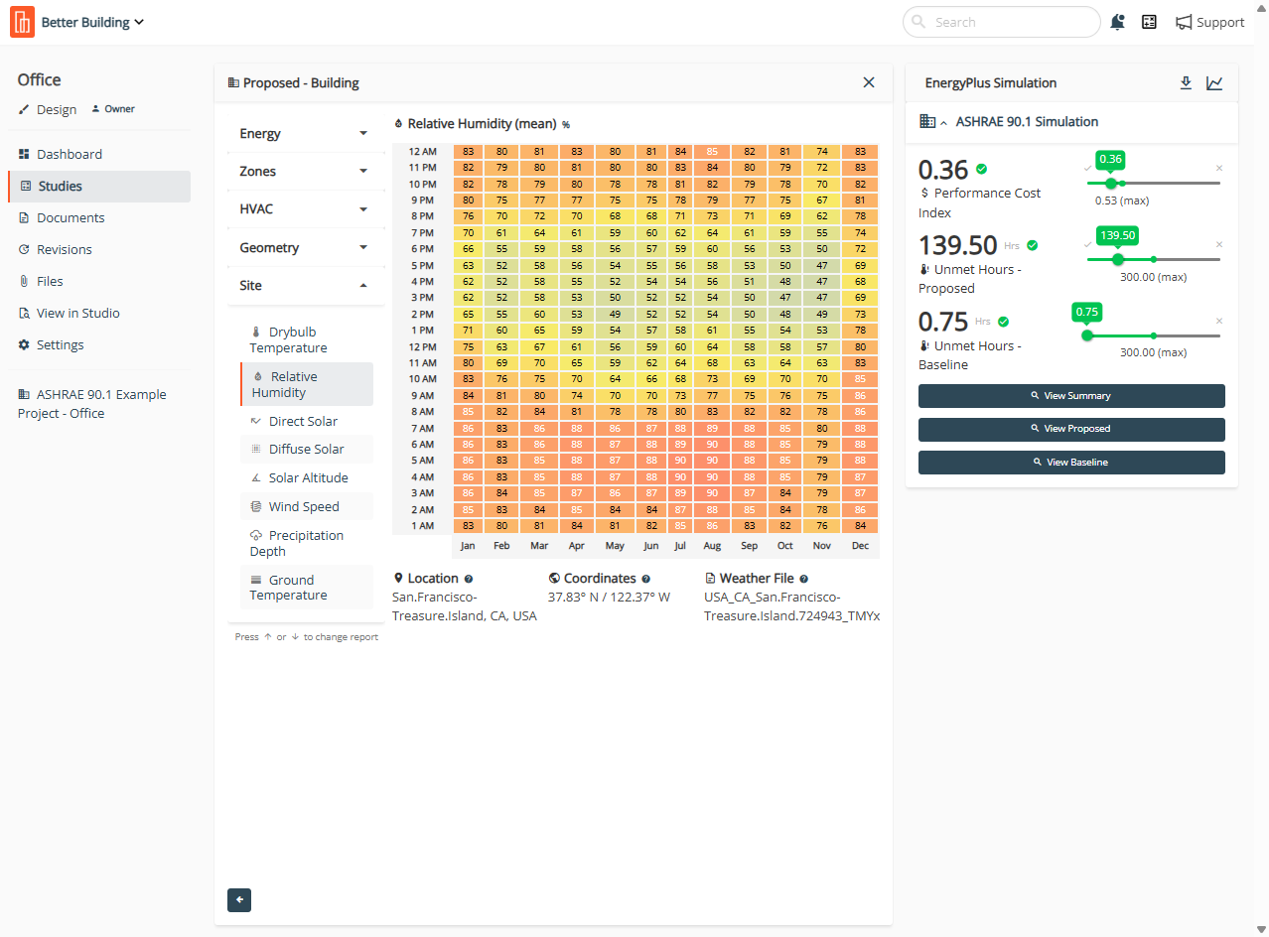
Task: Select Drybulb Temperature report
Action: [x=292, y=339]
